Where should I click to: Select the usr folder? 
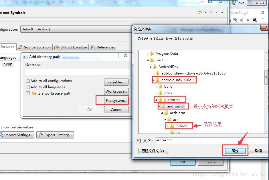[175, 119]
